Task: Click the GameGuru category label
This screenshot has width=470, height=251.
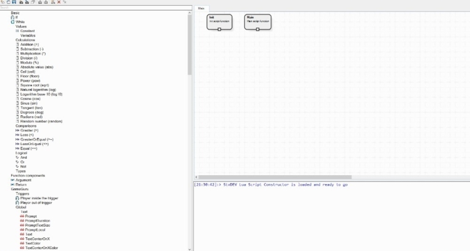Action: (x=20, y=189)
